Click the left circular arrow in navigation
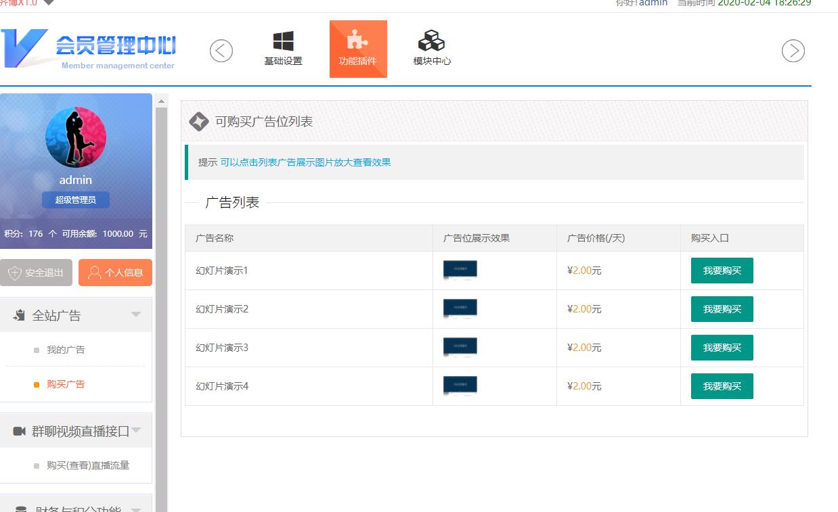The height and width of the screenshot is (512, 838). click(221, 51)
